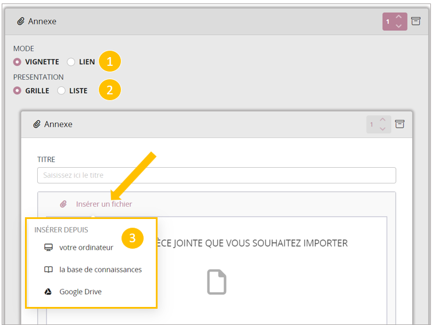
Task: Select the LIEN mode radio button
Action: pyautogui.click(x=71, y=62)
